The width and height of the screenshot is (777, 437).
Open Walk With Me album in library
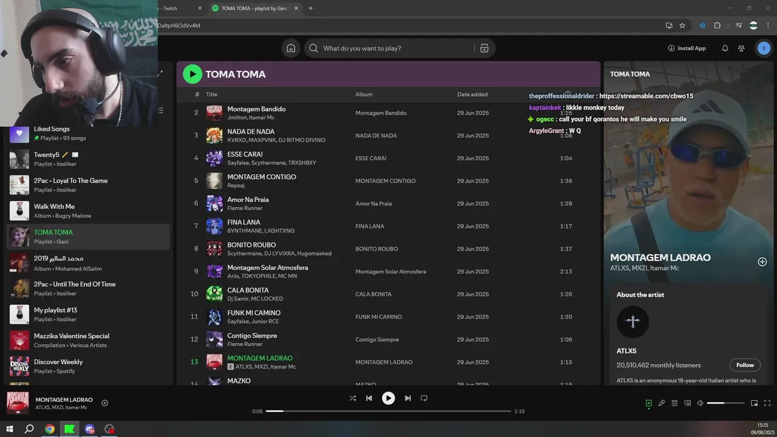[89, 211]
